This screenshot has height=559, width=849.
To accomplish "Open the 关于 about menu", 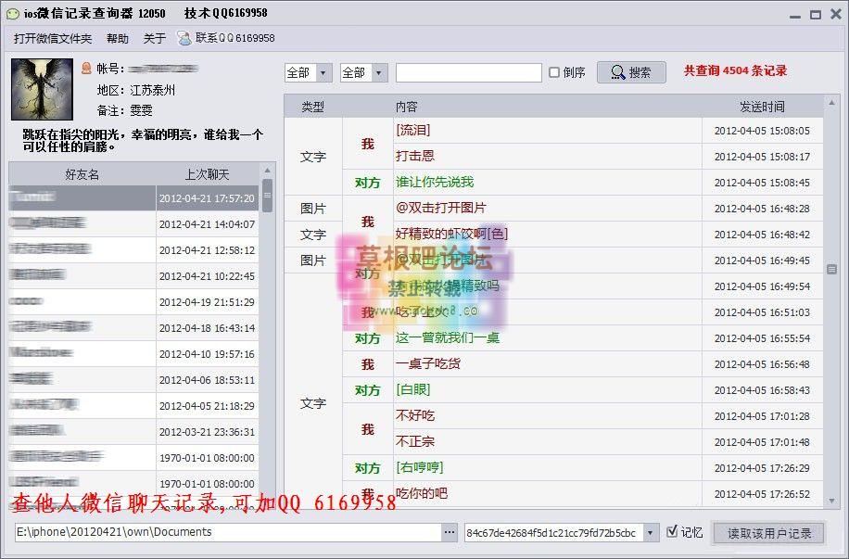I will coord(155,38).
